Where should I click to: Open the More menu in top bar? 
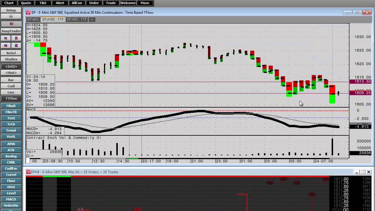pos(145,3)
